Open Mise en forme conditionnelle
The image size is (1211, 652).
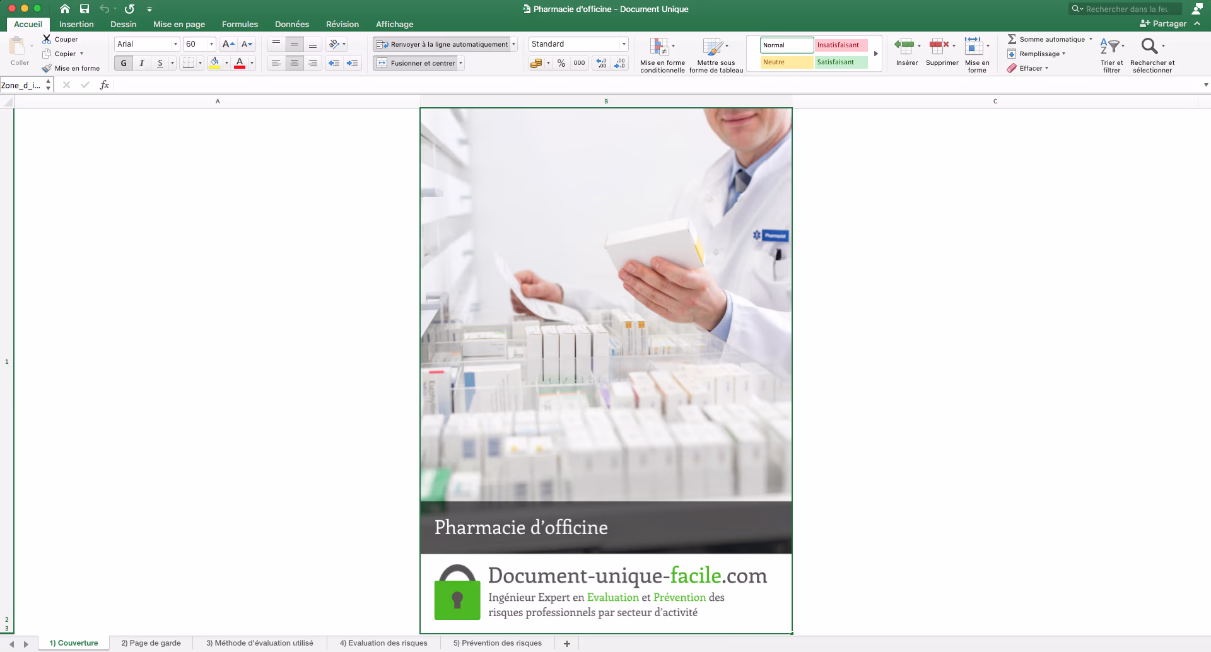[662, 55]
